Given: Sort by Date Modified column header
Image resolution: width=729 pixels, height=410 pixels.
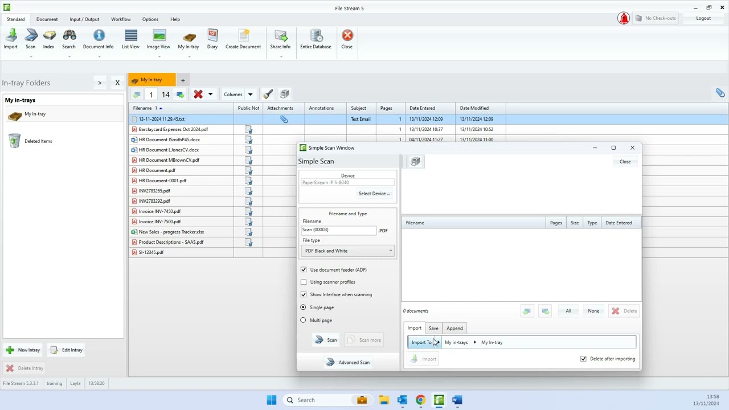Looking at the screenshot, I should (481, 108).
